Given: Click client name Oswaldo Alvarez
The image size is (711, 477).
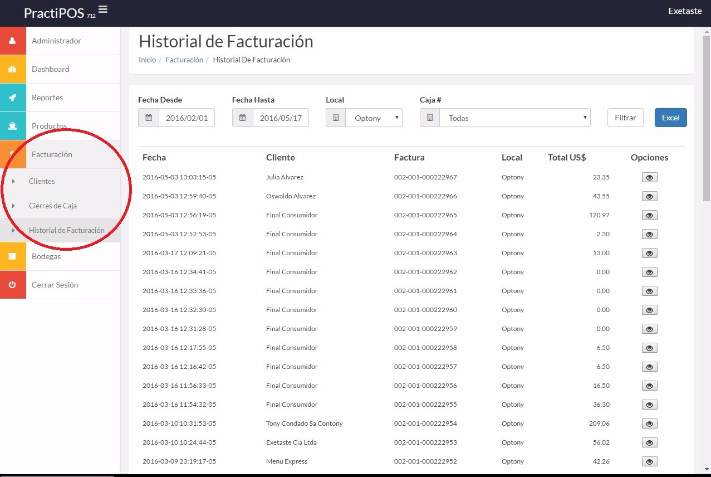Looking at the screenshot, I should pos(291,196).
